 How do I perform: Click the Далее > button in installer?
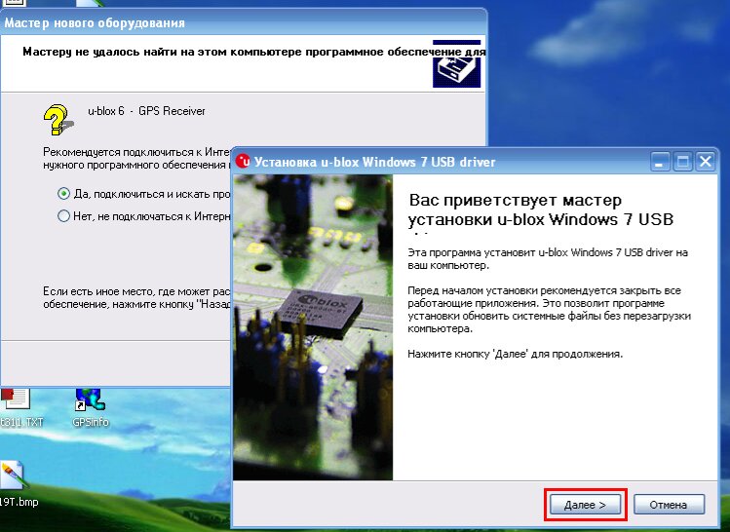pyautogui.click(x=585, y=505)
